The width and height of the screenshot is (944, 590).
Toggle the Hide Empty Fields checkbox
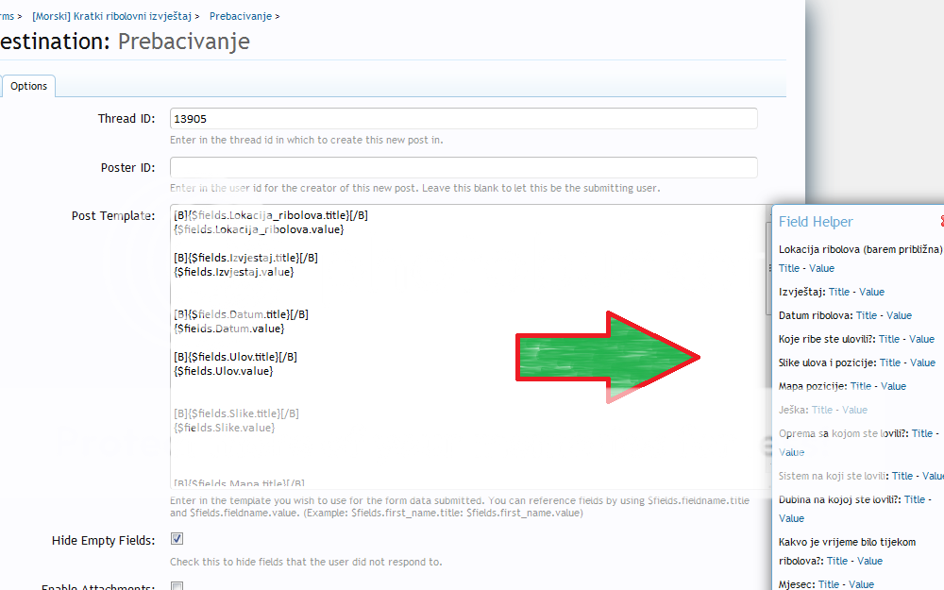pos(177,540)
